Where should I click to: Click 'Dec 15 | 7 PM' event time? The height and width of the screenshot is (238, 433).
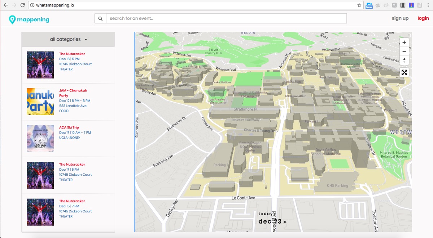click(69, 206)
